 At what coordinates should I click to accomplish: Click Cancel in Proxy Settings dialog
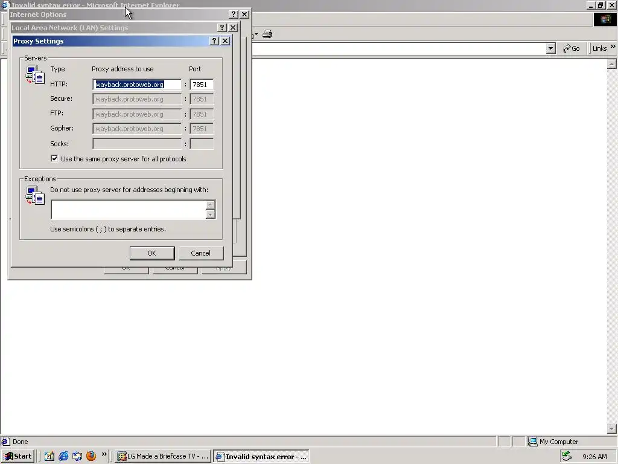point(200,253)
